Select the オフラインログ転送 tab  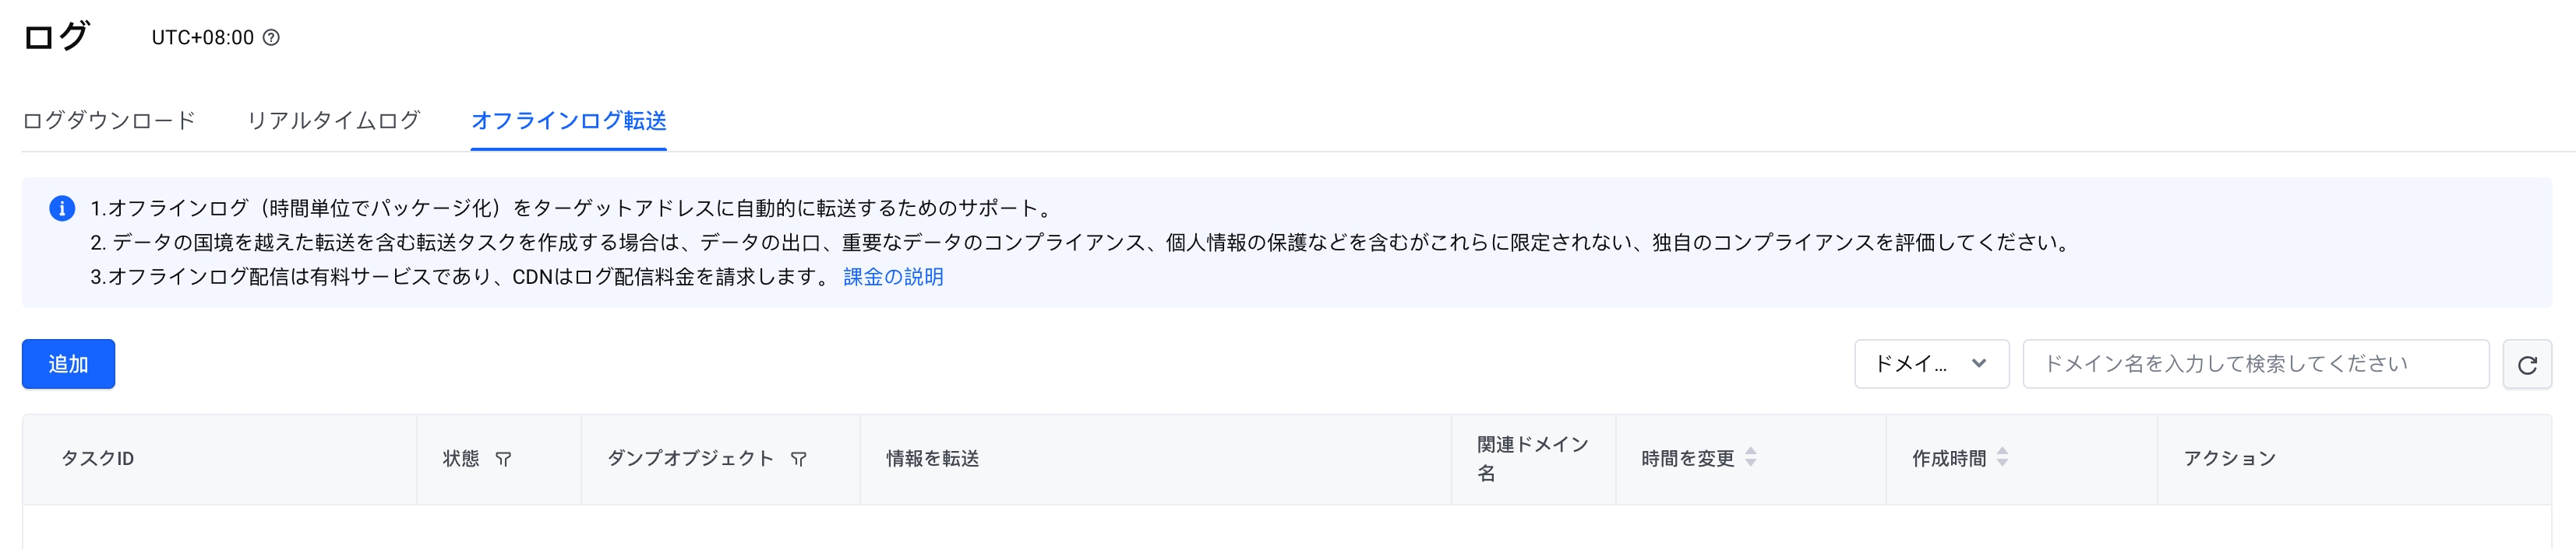pyautogui.click(x=568, y=121)
